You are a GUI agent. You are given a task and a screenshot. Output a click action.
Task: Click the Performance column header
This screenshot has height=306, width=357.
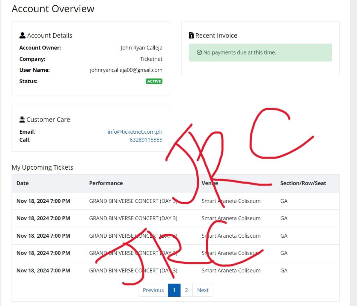coord(106,183)
